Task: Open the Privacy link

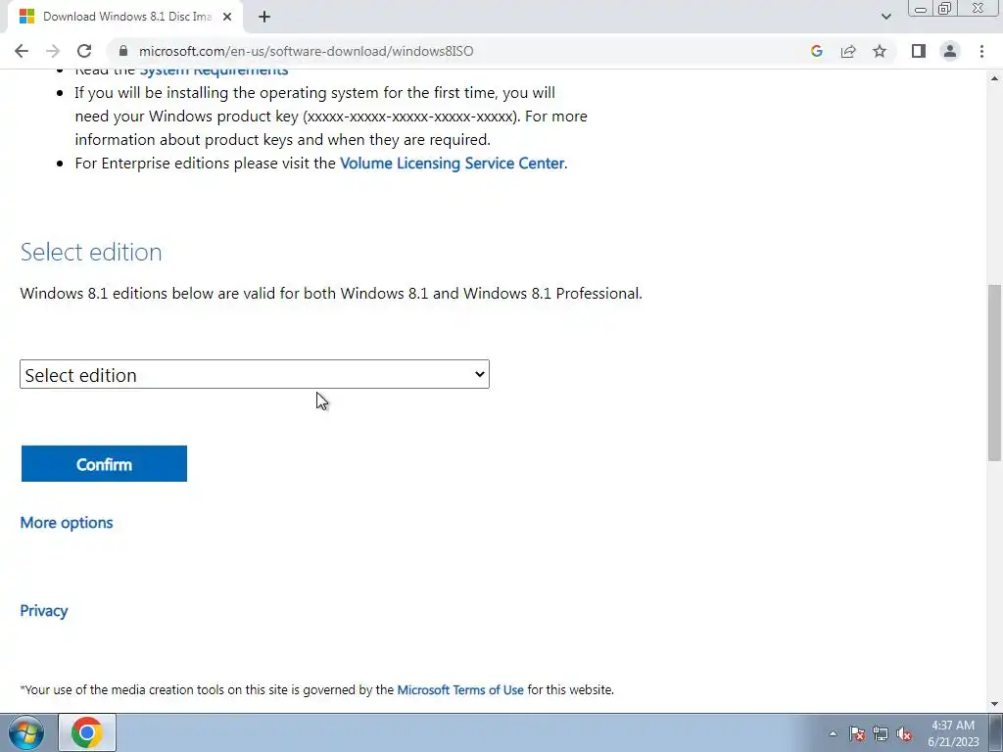Action: [43, 611]
